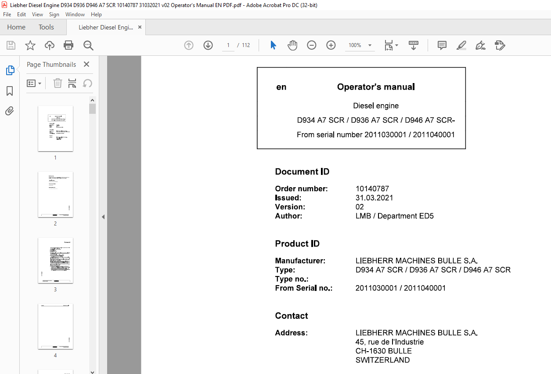Click the page number input field
This screenshot has height=374, width=551.
(x=228, y=45)
